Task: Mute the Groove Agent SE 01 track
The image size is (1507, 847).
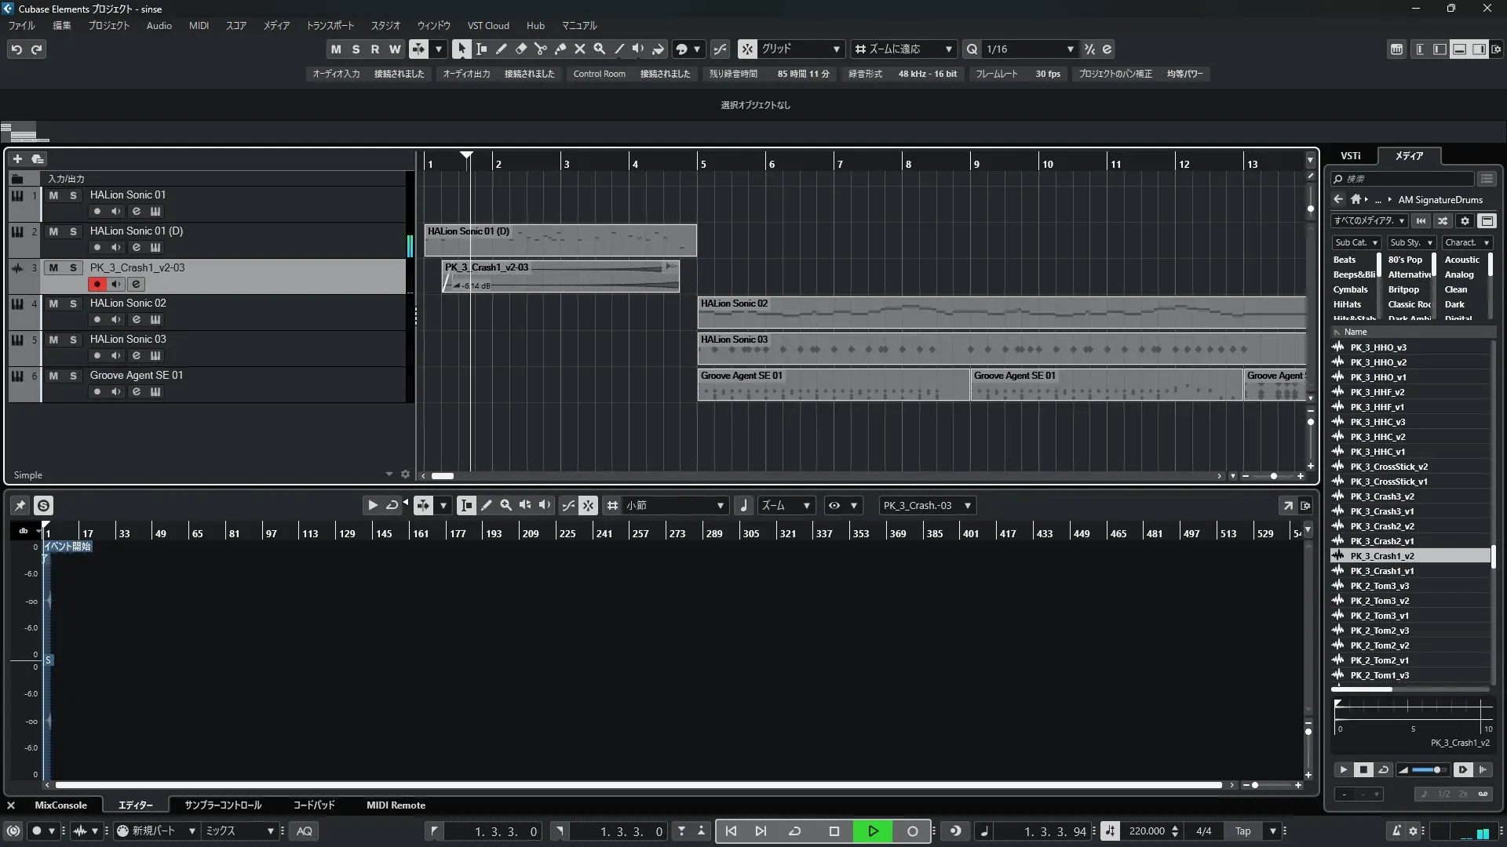Action: (x=53, y=376)
